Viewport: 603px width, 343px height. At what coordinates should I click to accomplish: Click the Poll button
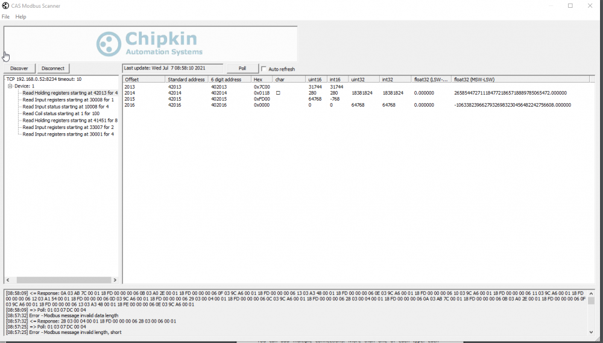click(x=242, y=69)
